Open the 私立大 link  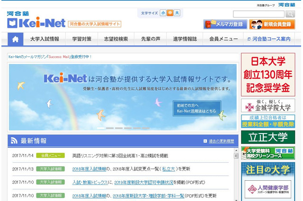point(169,169)
